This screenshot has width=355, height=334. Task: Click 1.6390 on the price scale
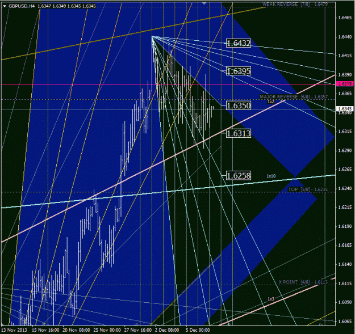coord(345,75)
